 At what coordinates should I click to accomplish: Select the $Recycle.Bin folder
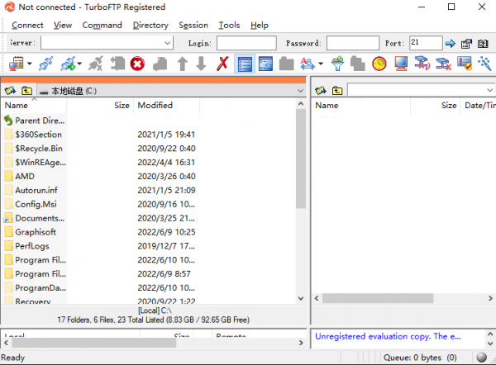tap(34, 148)
